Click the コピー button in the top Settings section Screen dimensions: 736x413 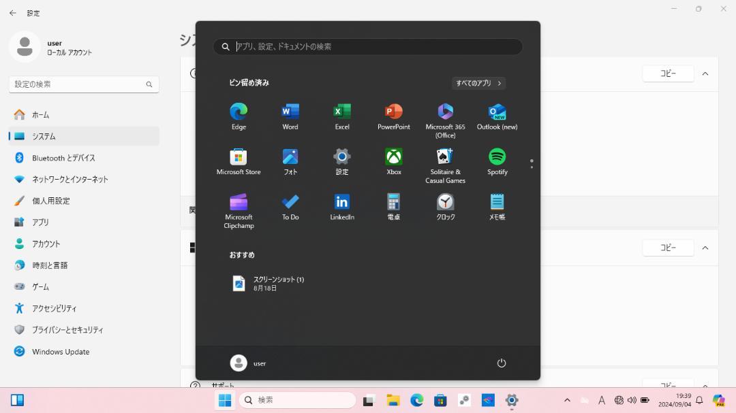pyautogui.click(x=668, y=73)
